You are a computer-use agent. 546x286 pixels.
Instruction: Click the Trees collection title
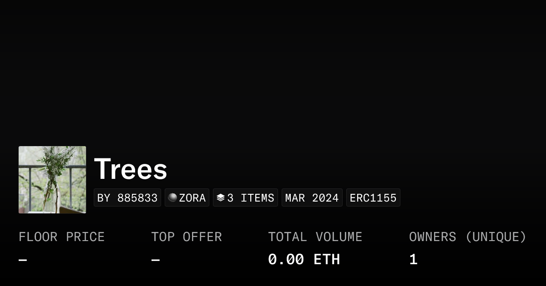click(131, 168)
